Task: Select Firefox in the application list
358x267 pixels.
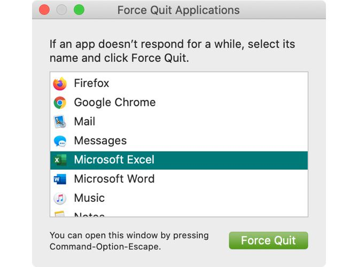Action: (91, 83)
